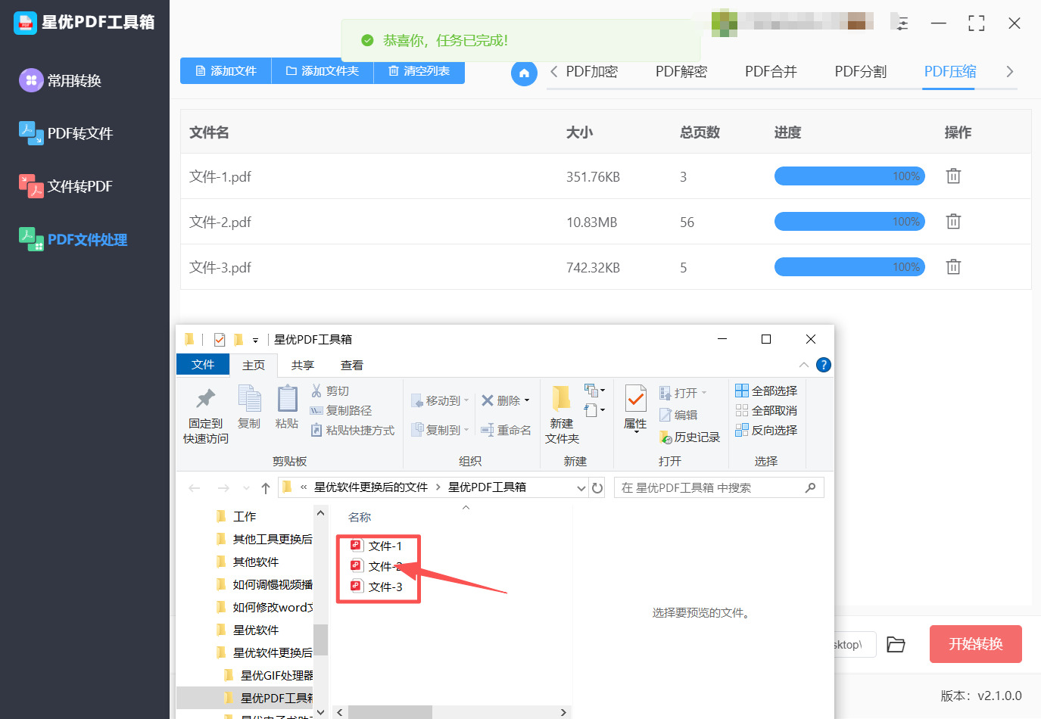Click Explorer horizontal scrollbar right arrow
The width and height of the screenshot is (1041, 719).
pos(563,712)
